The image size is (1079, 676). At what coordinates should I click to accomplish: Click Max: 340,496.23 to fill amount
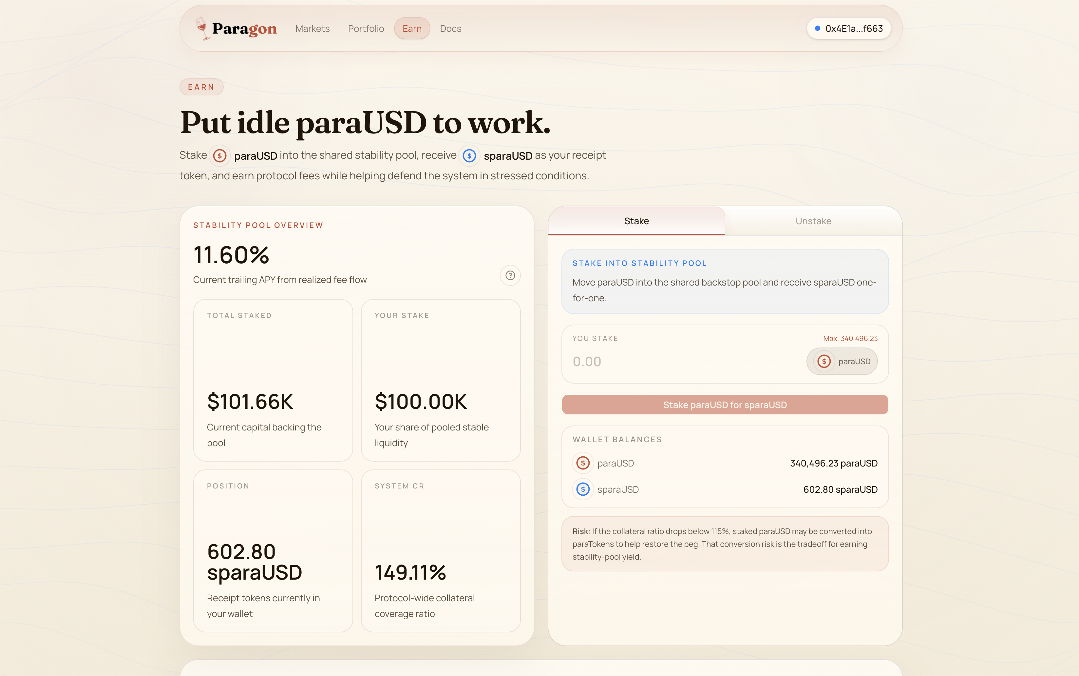pyautogui.click(x=850, y=338)
